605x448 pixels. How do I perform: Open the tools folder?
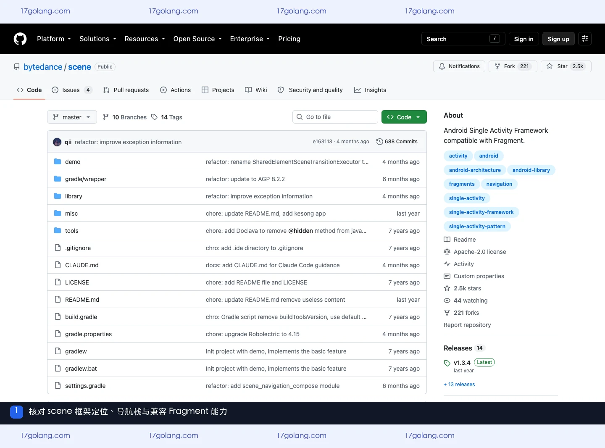[x=72, y=231]
